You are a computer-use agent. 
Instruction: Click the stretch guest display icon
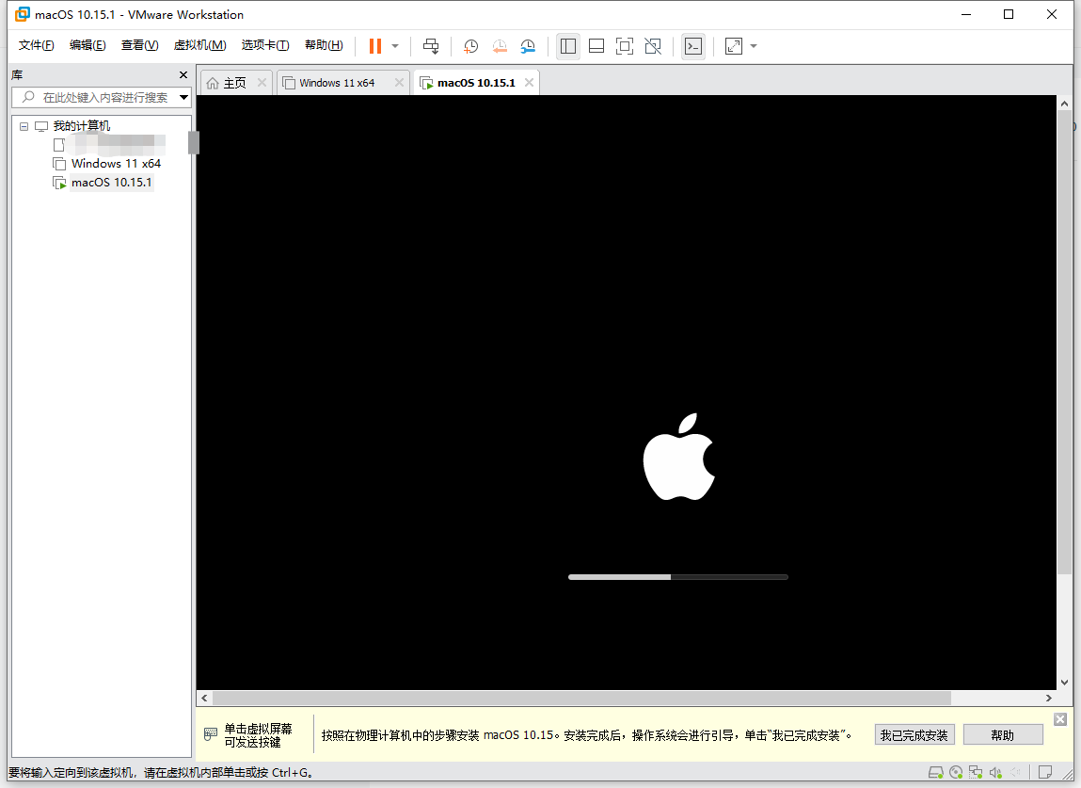pos(734,46)
